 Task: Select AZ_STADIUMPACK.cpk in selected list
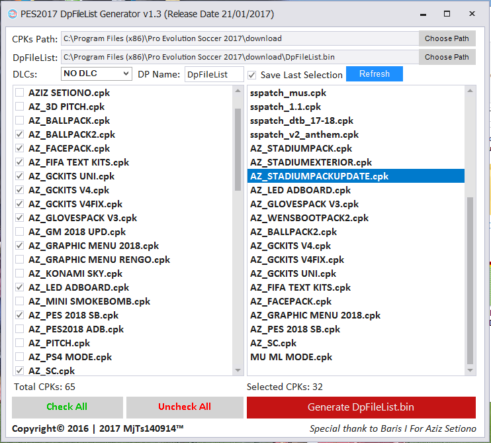click(356, 148)
